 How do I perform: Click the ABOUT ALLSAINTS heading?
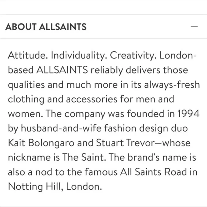point(46,27)
